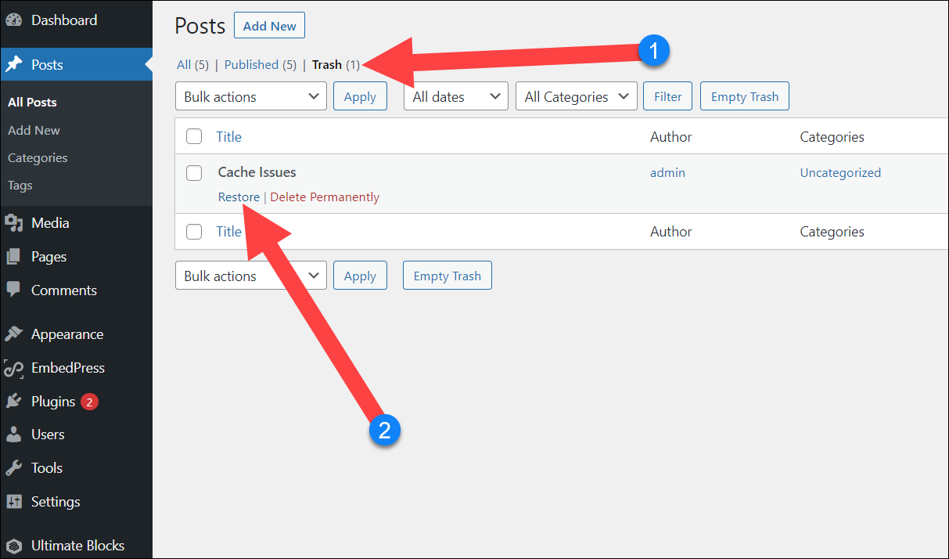Click the admin author link
Image resolution: width=949 pixels, height=559 pixels.
point(667,173)
